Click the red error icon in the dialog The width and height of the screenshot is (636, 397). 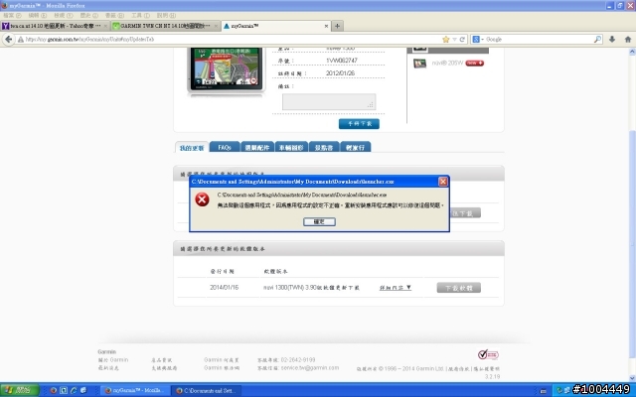click(x=202, y=199)
